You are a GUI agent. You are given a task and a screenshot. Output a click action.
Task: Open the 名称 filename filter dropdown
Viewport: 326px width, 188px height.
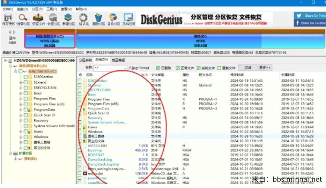[x=125, y=68]
